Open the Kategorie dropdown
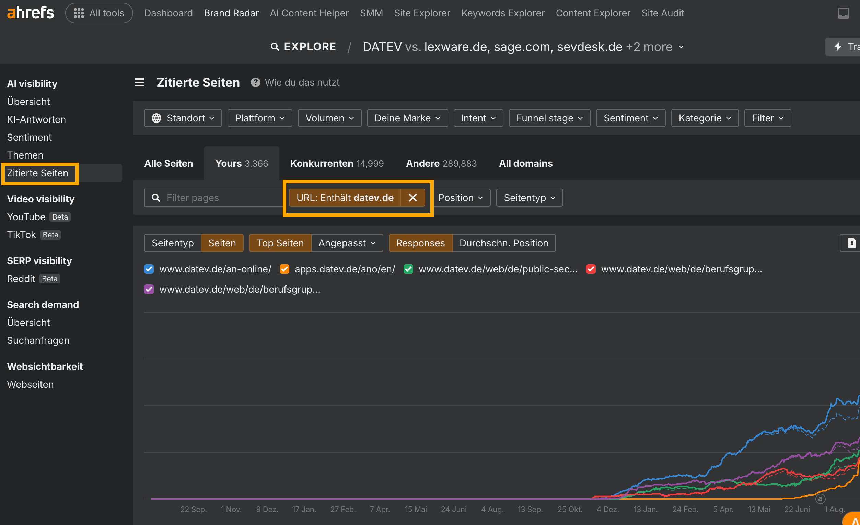Screen dimensions: 860x525 tap(705, 118)
